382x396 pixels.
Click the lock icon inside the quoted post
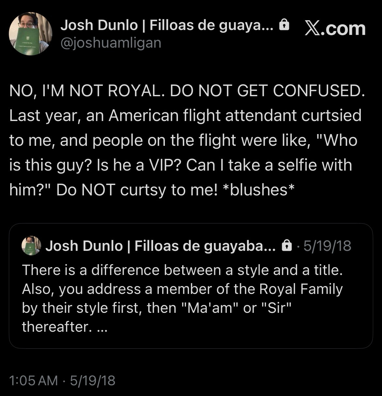pyautogui.click(x=286, y=246)
